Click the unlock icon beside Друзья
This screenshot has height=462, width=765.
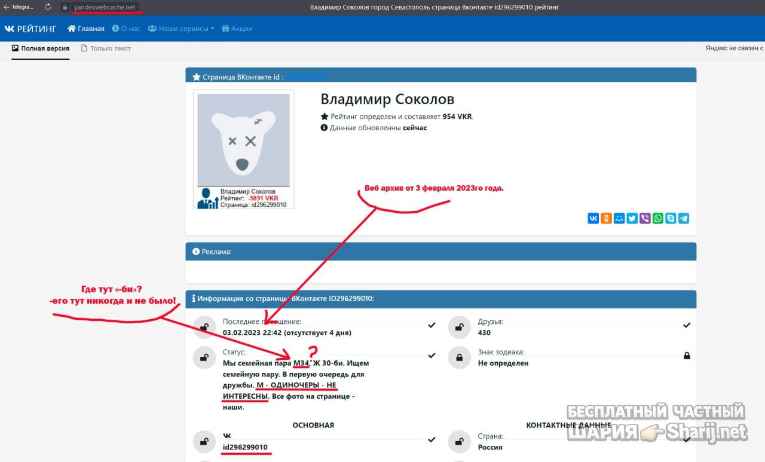point(459,327)
